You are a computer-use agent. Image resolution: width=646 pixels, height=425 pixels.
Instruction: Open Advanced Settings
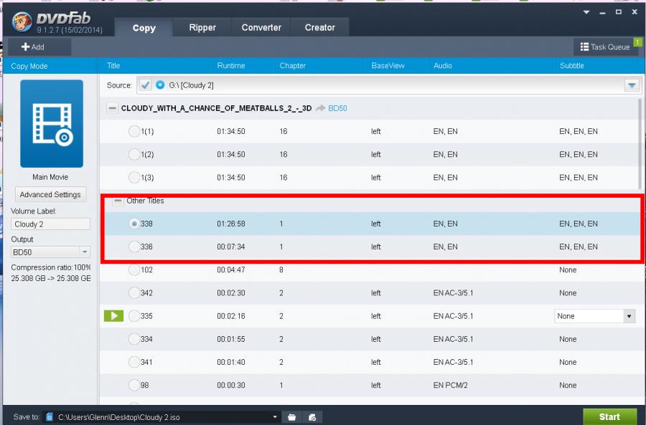(50, 194)
